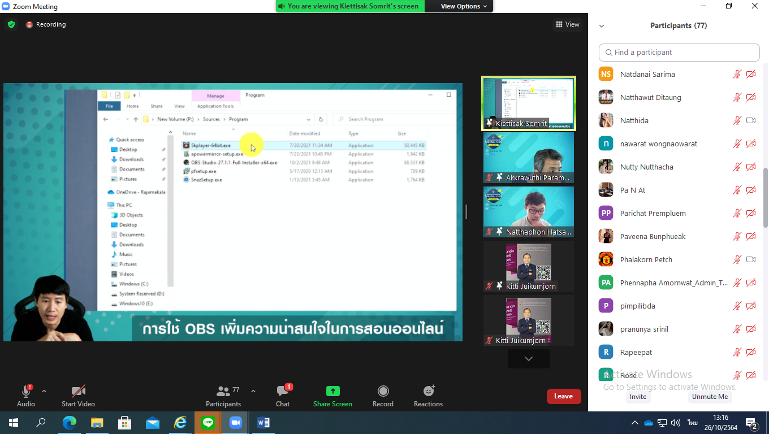The height and width of the screenshot is (434, 769).
Task: Select Natthaphon Hatsa's video thumbnail
Action: [x=528, y=212]
